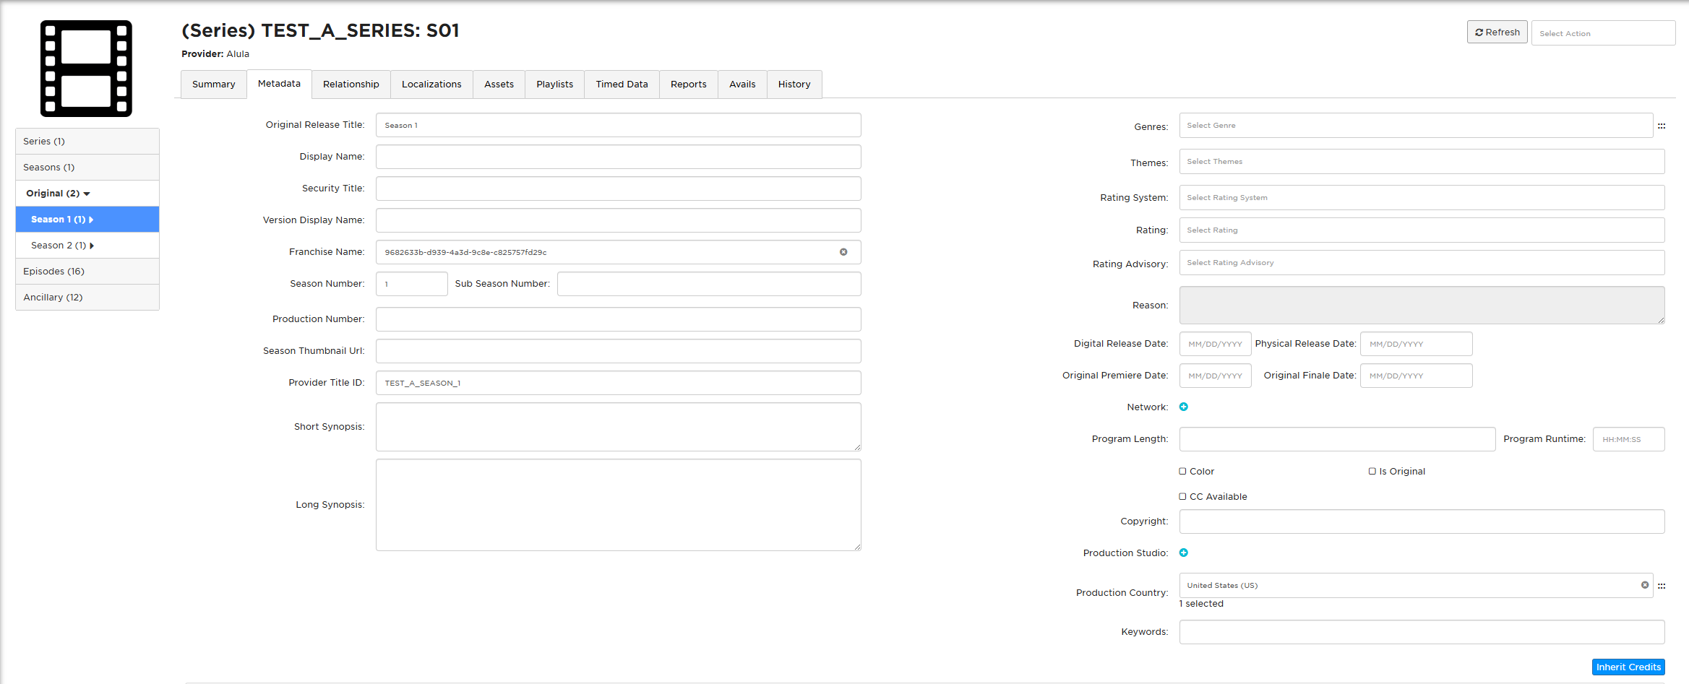Click the Provider Title ID field
This screenshot has width=1689, height=684.
pos(619,383)
